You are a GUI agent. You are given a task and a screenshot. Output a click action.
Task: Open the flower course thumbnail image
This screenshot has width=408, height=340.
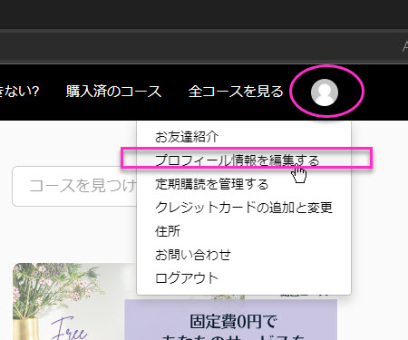pyautogui.click(x=69, y=301)
